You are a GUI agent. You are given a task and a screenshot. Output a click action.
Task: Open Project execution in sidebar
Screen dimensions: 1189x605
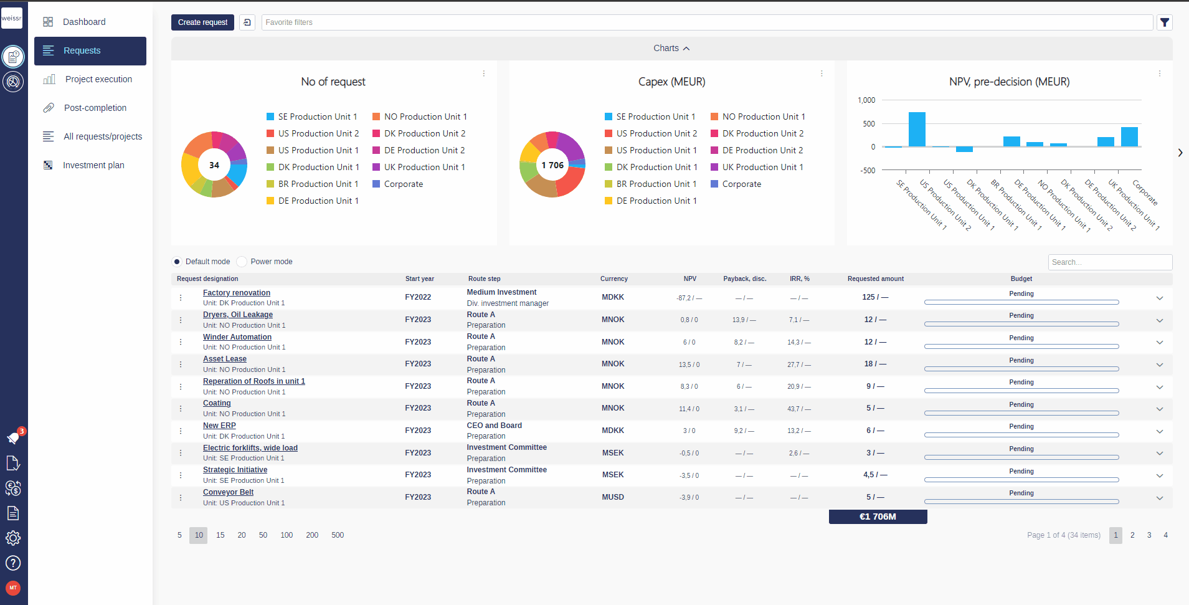90,79
